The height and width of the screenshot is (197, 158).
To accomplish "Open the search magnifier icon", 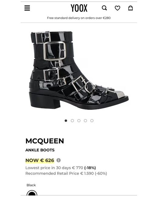I will tap(104, 8).
